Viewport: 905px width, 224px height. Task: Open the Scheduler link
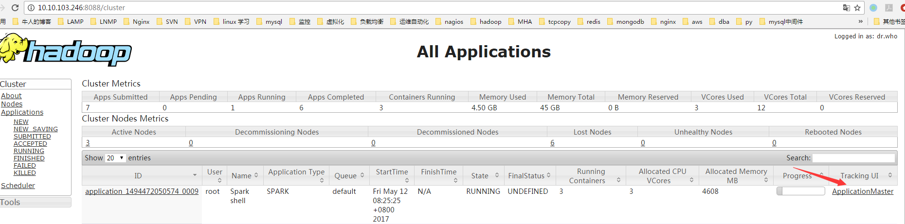click(x=18, y=186)
